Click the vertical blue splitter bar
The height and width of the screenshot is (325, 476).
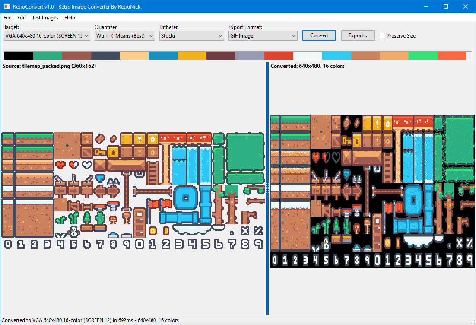point(267,188)
